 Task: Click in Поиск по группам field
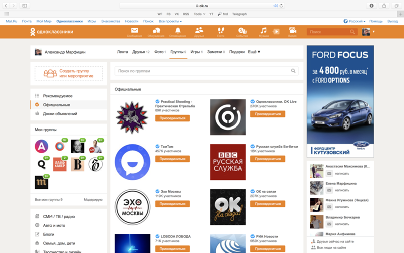point(207,71)
